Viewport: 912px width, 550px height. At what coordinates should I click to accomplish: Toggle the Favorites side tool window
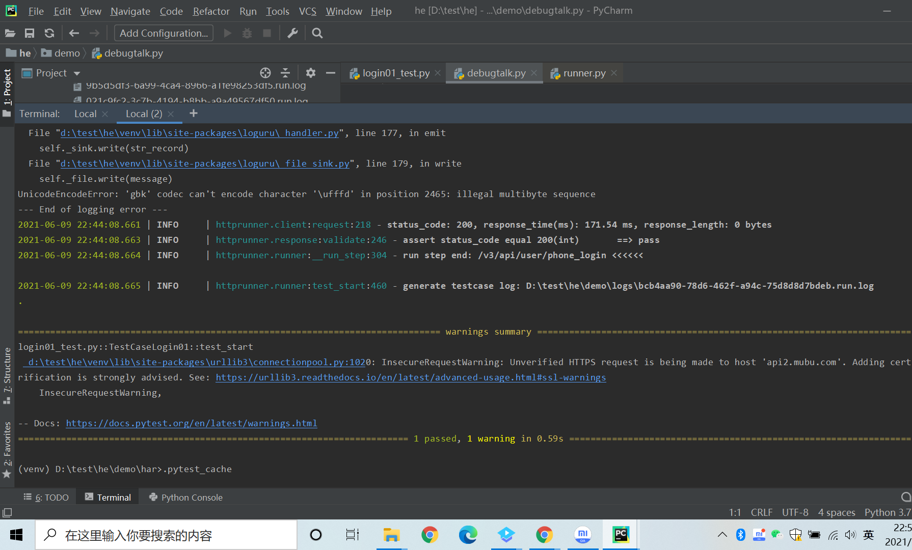point(7,449)
